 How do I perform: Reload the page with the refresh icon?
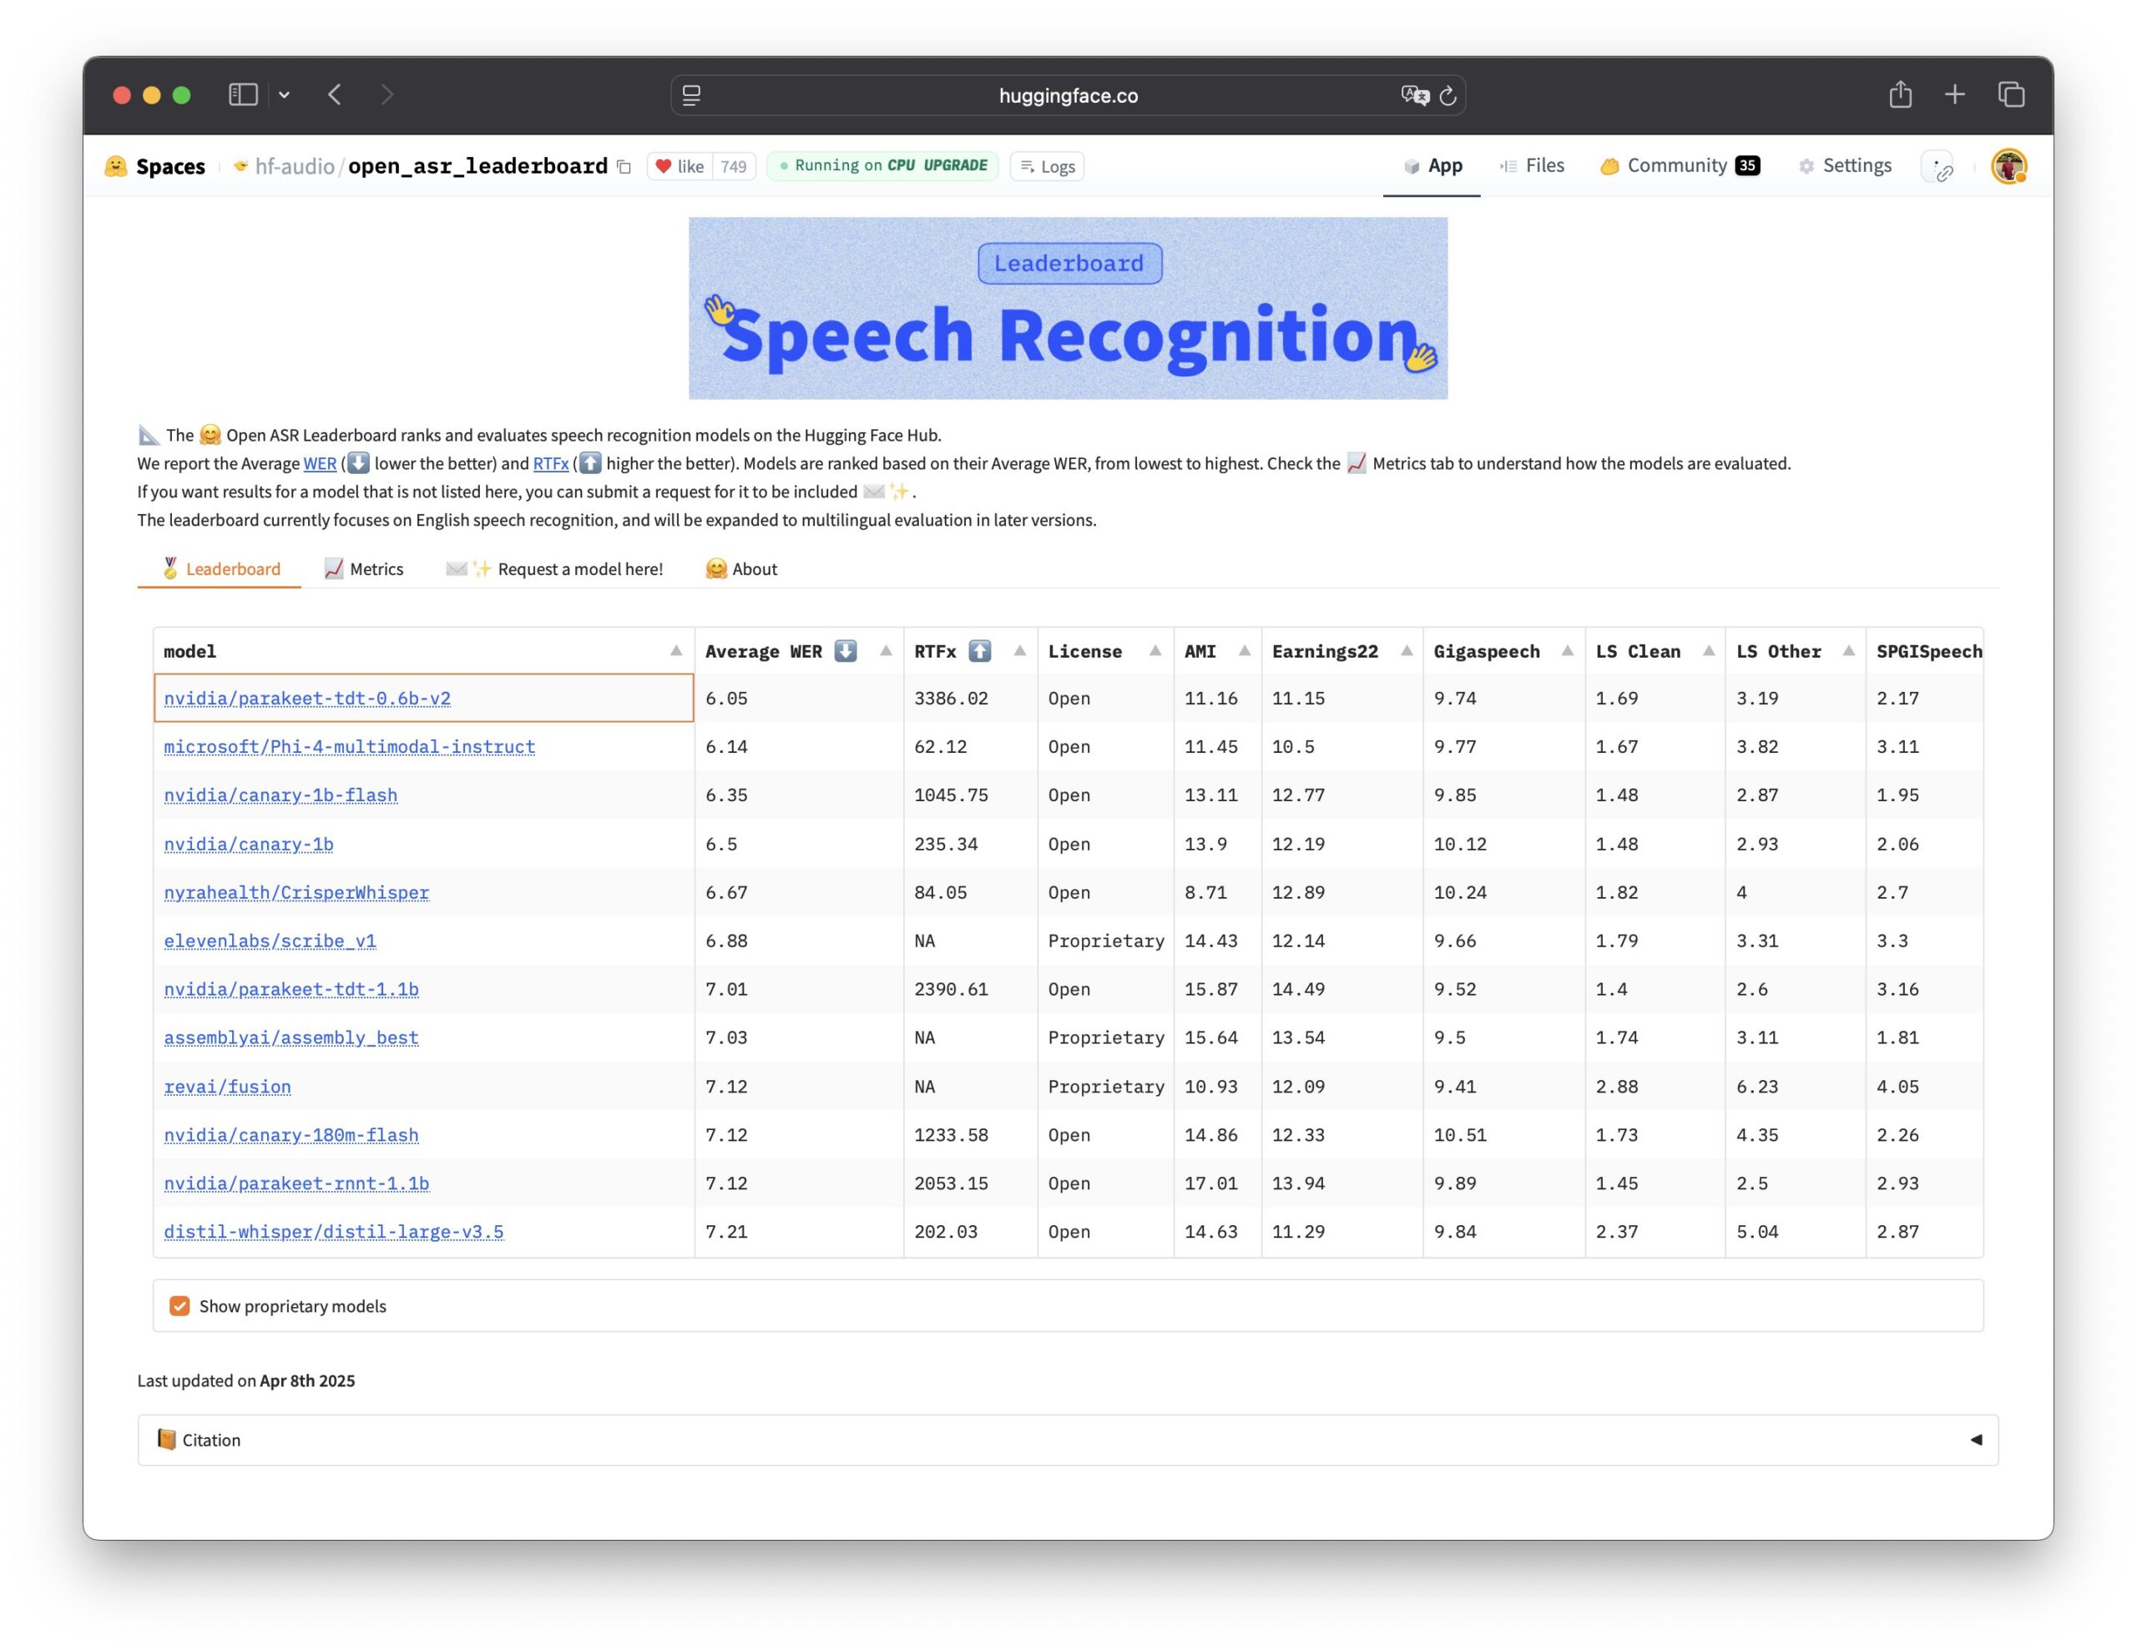tap(1448, 95)
